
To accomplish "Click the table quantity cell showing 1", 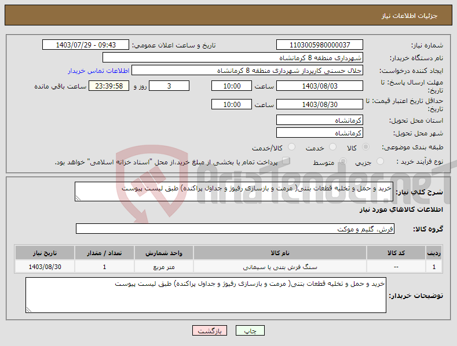I will pyautogui.click(x=104, y=267).
